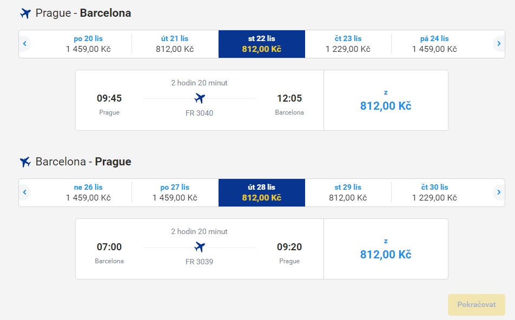Click the Pokračovat button
The image size is (515, 320).
point(476,304)
